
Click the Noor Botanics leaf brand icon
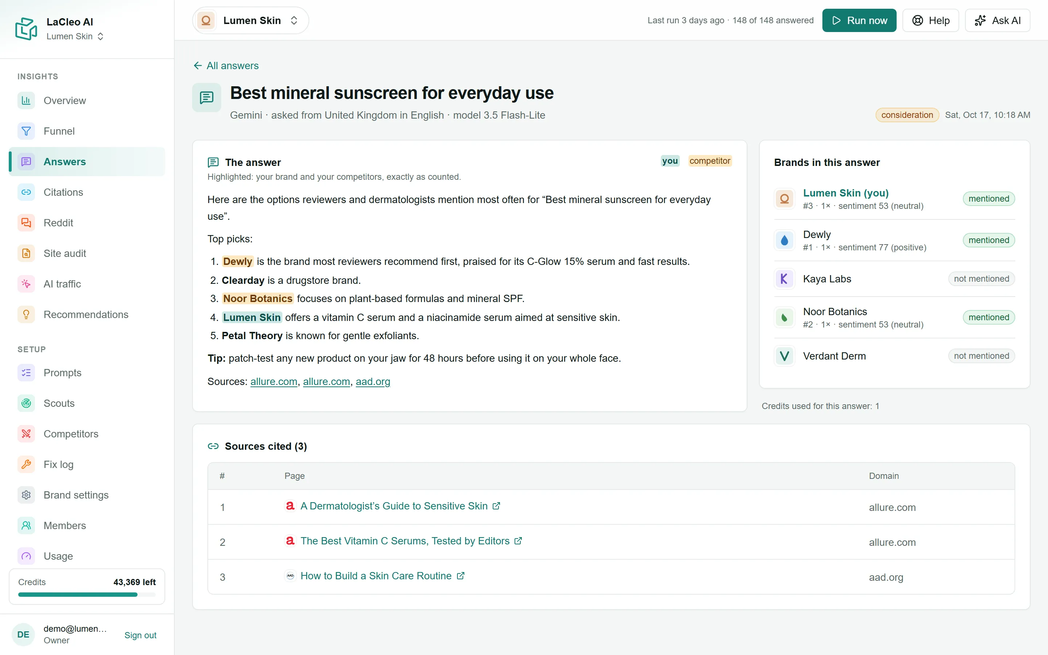pos(784,318)
